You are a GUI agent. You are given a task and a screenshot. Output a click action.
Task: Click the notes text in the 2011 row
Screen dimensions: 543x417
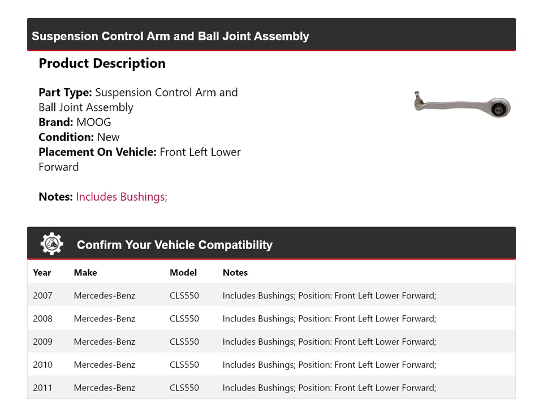tap(329, 388)
